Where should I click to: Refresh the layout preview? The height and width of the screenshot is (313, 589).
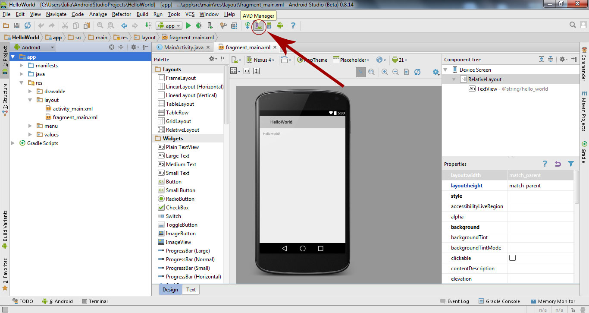coord(417,72)
